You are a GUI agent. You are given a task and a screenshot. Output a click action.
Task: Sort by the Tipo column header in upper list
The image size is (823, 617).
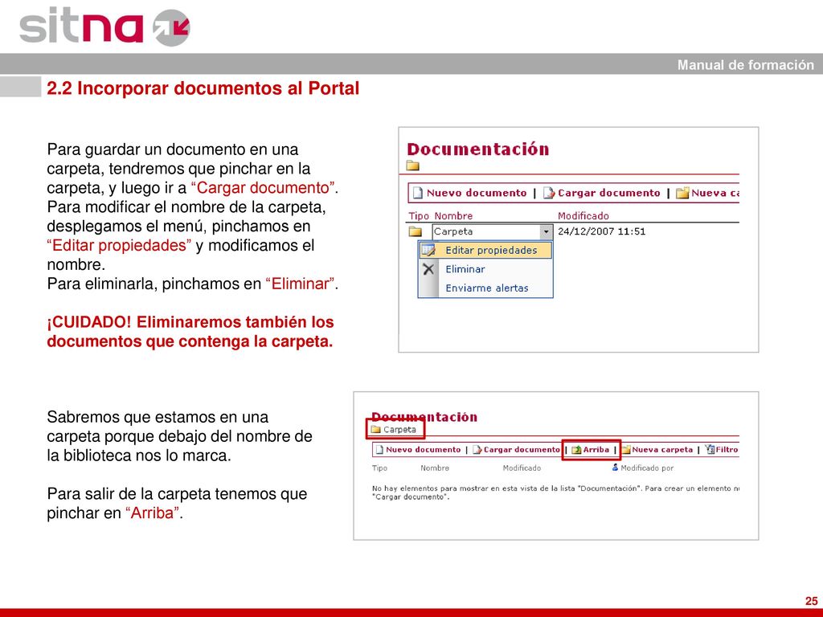[418, 215]
